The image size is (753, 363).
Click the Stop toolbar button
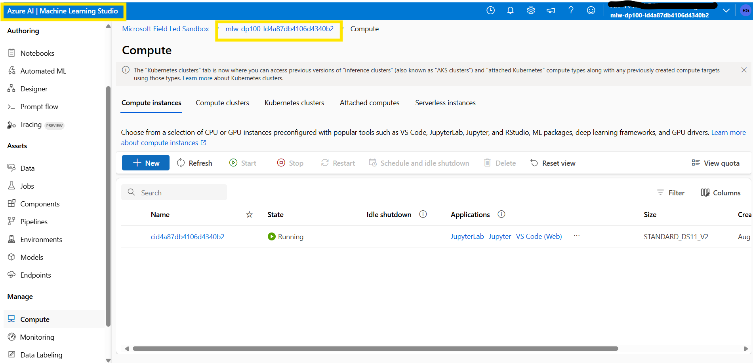point(290,163)
